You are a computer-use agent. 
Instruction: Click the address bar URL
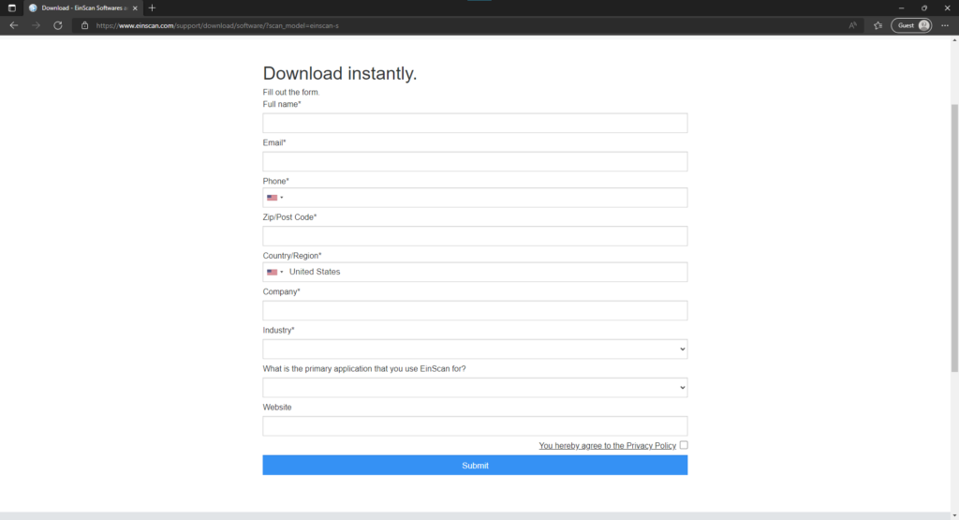pyautogui.click(x=217, y=25)
